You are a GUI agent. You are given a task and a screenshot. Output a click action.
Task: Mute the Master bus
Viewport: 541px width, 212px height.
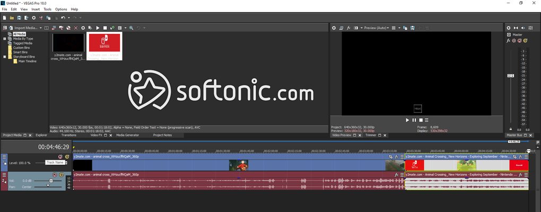click(x=520, y=41)
